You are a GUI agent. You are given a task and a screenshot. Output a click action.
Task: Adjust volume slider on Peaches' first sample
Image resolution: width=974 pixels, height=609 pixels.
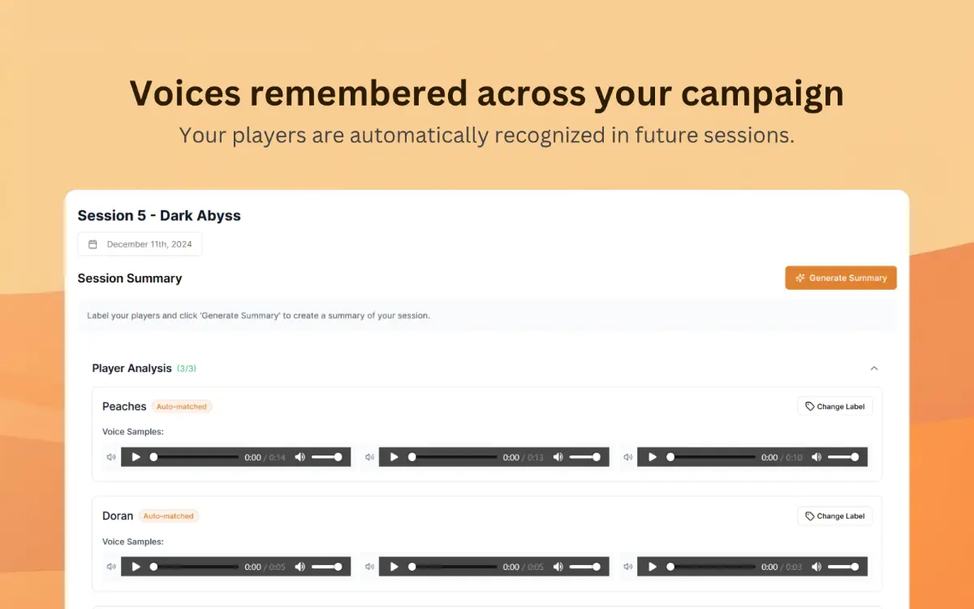[x=326, y=457]
